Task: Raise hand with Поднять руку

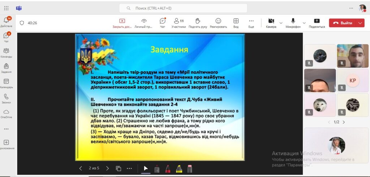Action: click(x=198, y=22)
